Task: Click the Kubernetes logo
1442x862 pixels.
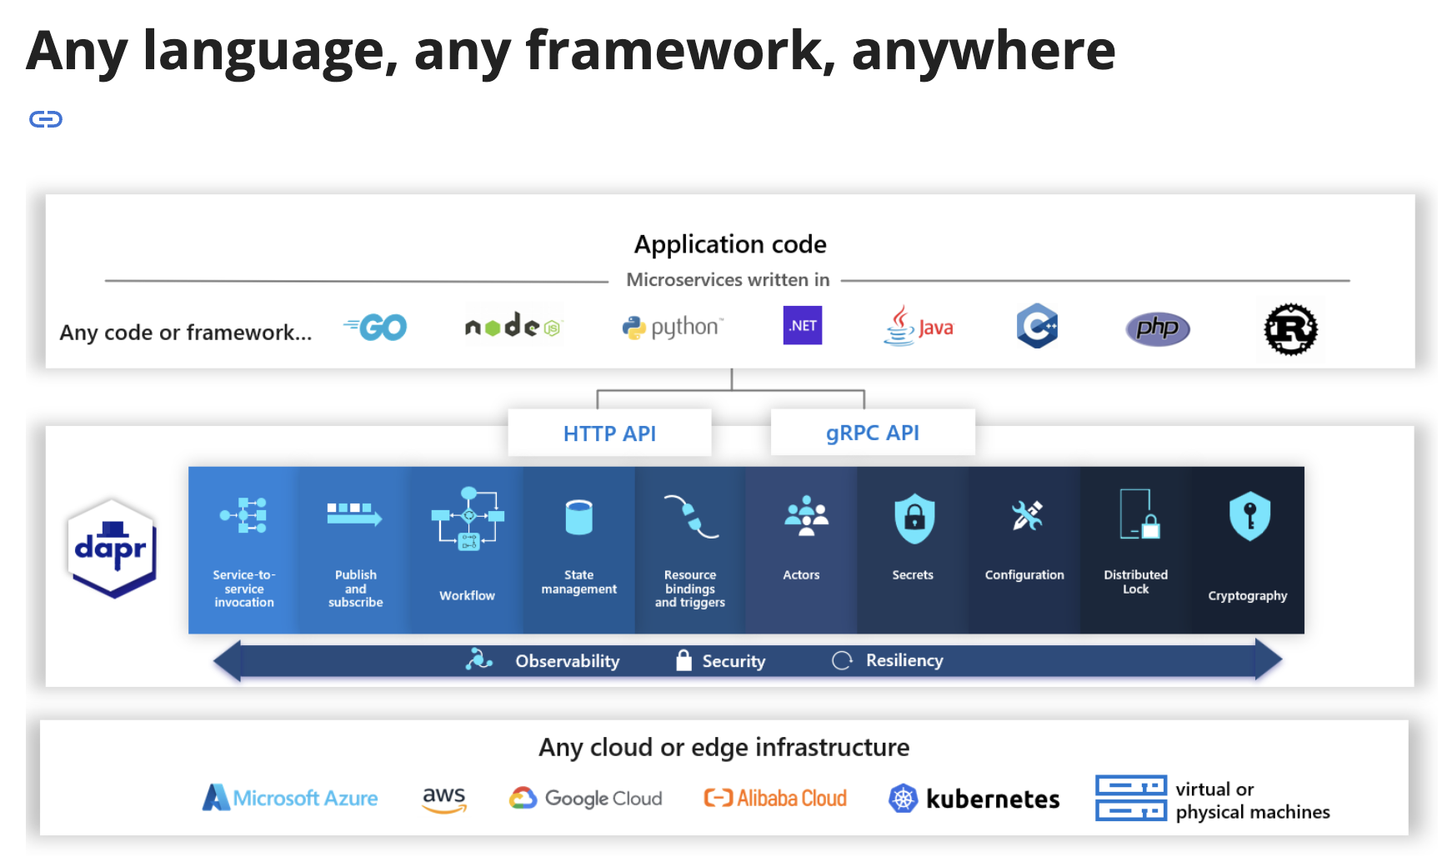Action: pos(974,799)
